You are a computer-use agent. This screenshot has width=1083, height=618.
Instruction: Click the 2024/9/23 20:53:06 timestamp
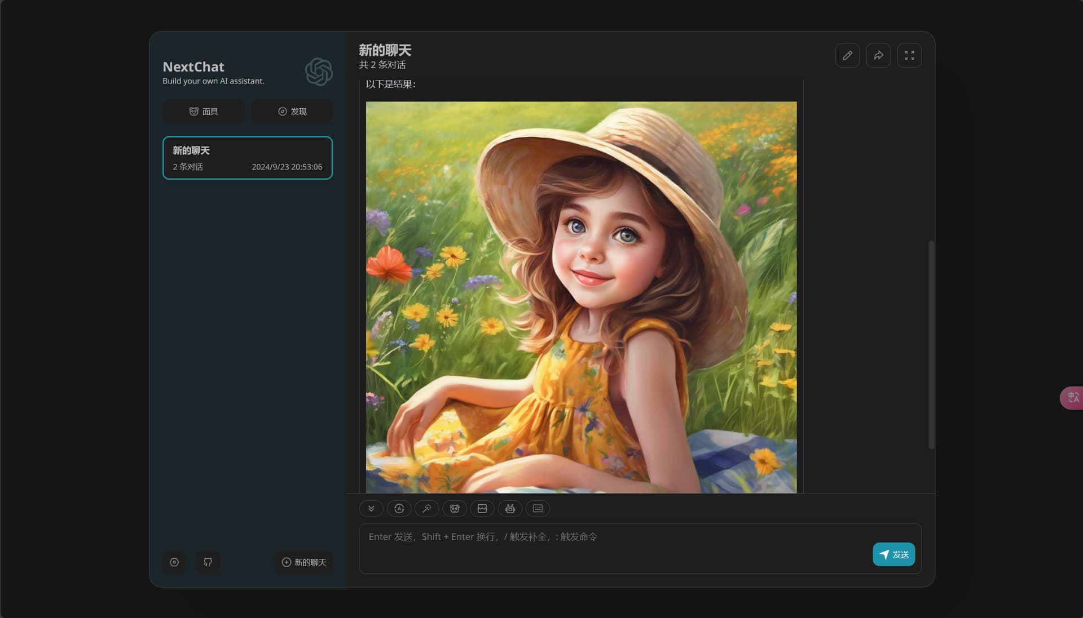287,167
